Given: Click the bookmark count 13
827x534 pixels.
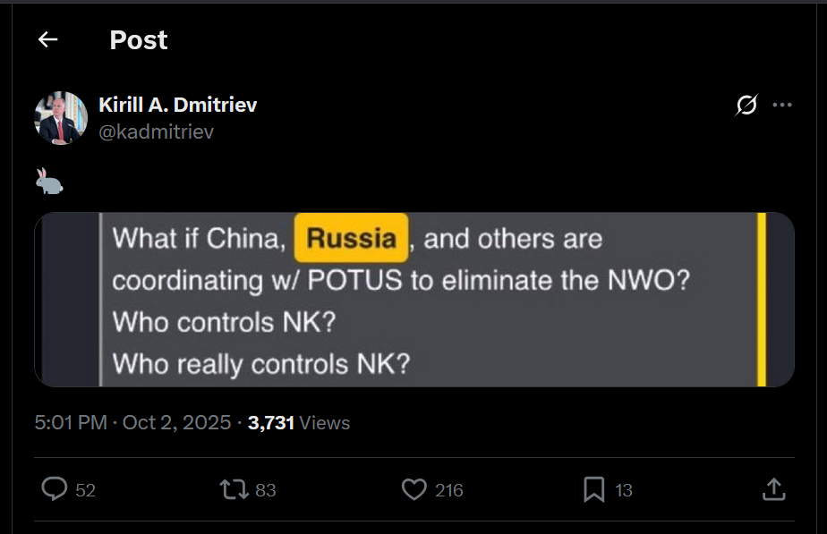Looking at the screenshot, I should tap(624, 490).
